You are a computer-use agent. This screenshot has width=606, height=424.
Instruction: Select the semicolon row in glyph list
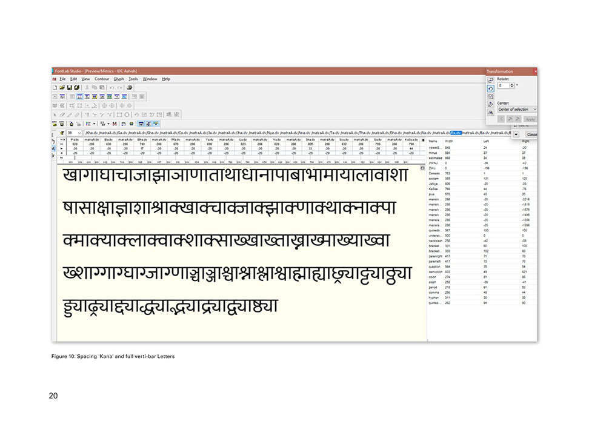pyautogui.click(x=482, y=272)
